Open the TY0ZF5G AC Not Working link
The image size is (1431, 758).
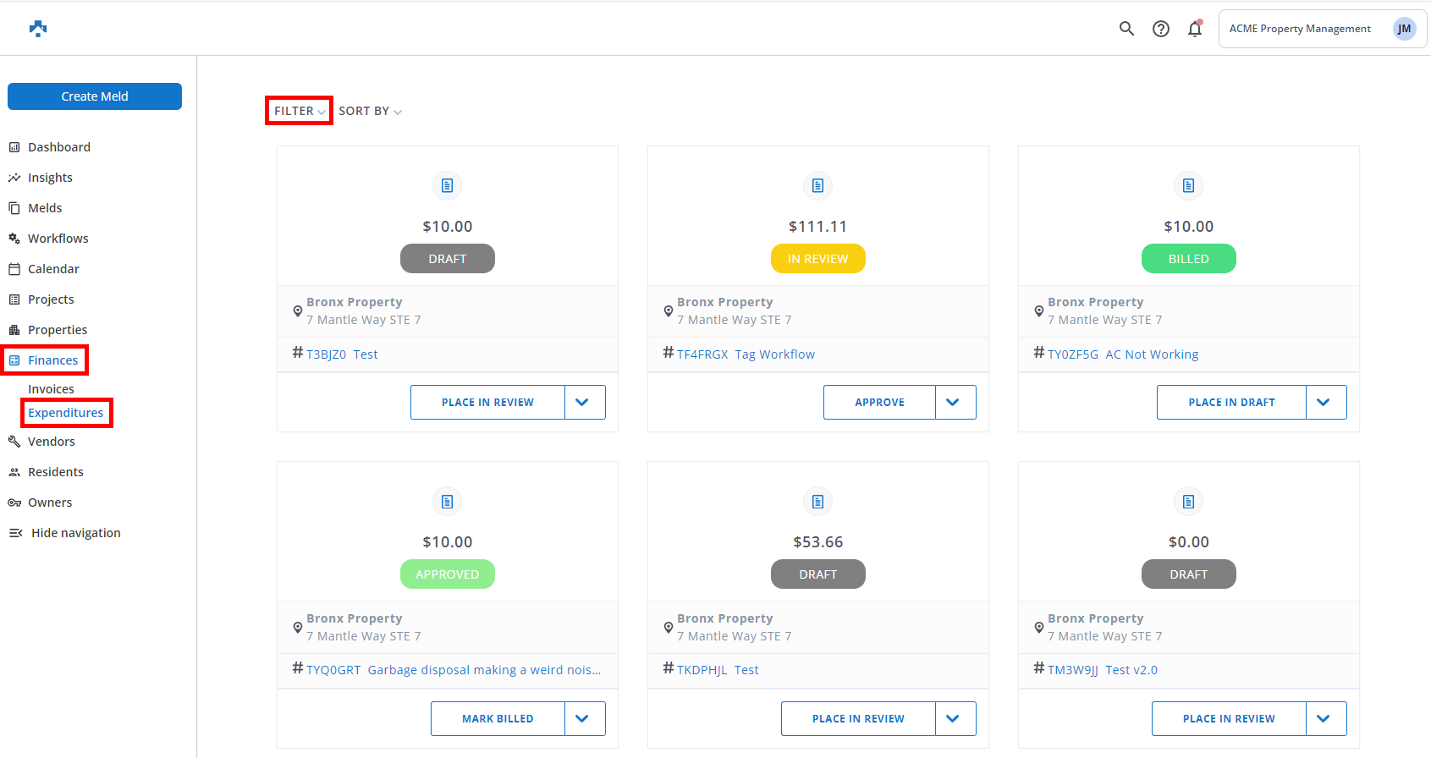(1123, 354)
